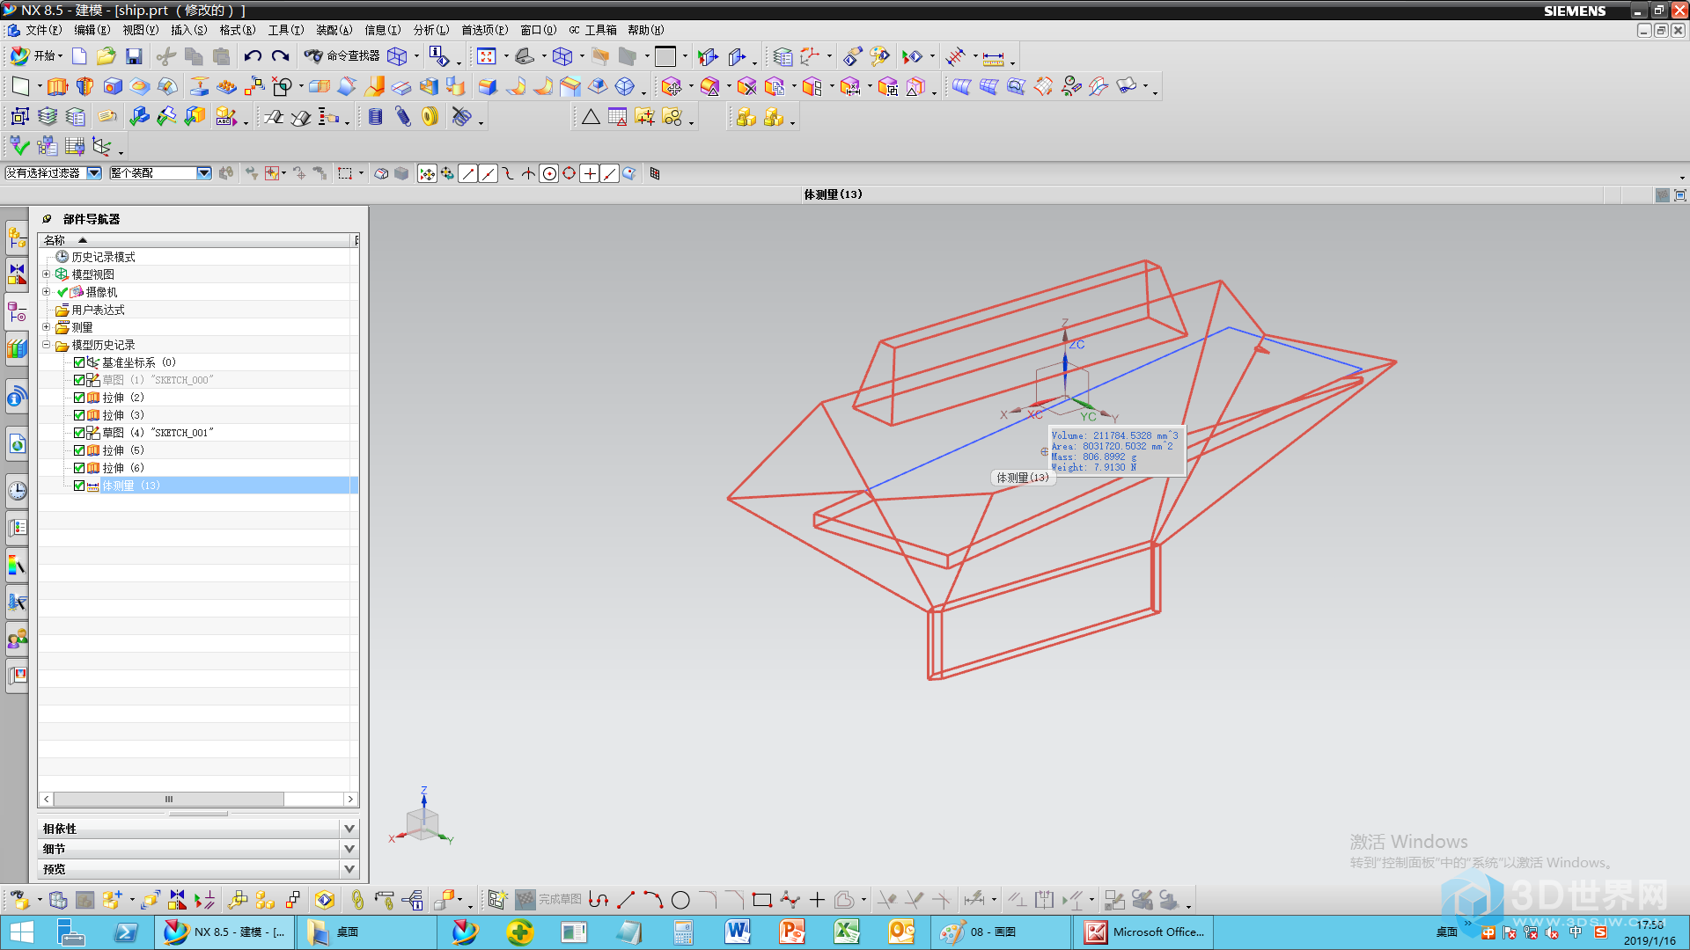Viewport: 1690px width, 950px height.
Task: Open the 装配(A) menu
Action: (x=334, y=30)
